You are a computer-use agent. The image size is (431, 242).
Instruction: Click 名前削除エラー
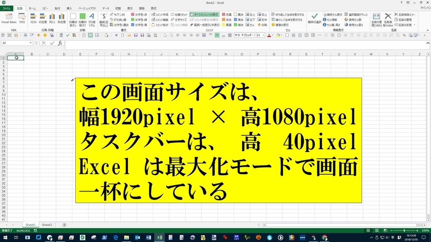tap(405, 15)
